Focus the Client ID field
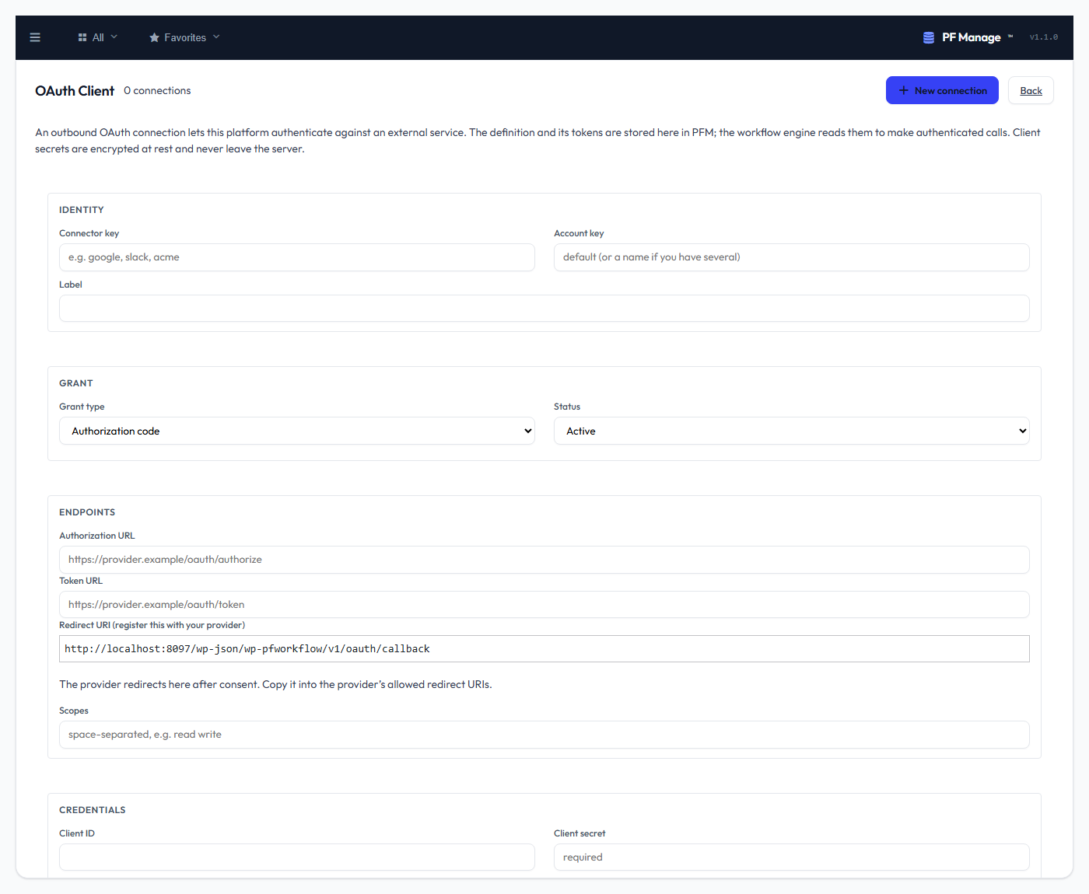The image size is (1089, 894). 297,857
